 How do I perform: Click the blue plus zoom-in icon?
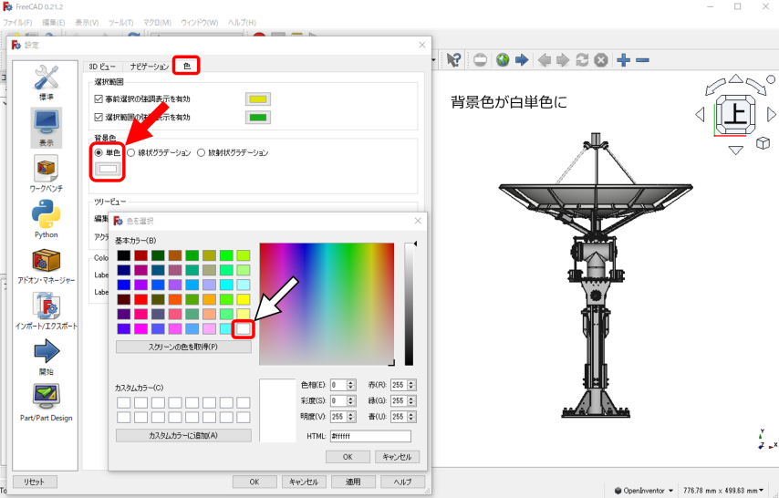click(624, 60)
